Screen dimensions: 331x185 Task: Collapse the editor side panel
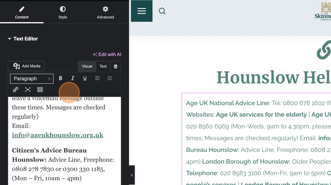(132, 175)
